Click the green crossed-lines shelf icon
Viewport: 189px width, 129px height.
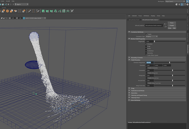pos(68,11)
